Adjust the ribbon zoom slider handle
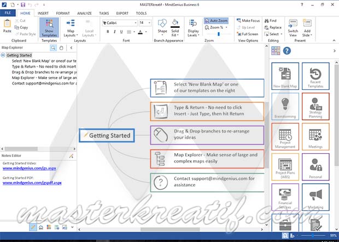The height and width of the screenshot is (242, 339). tap(219, 34)
